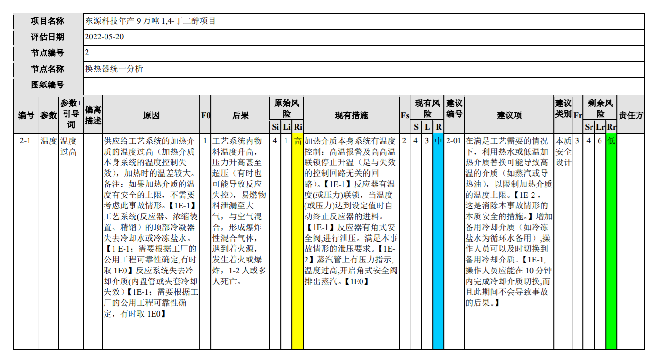This screenshot has height=355, width=658.
Task: Select the Si sub-header
Action: tap(276, 127)
